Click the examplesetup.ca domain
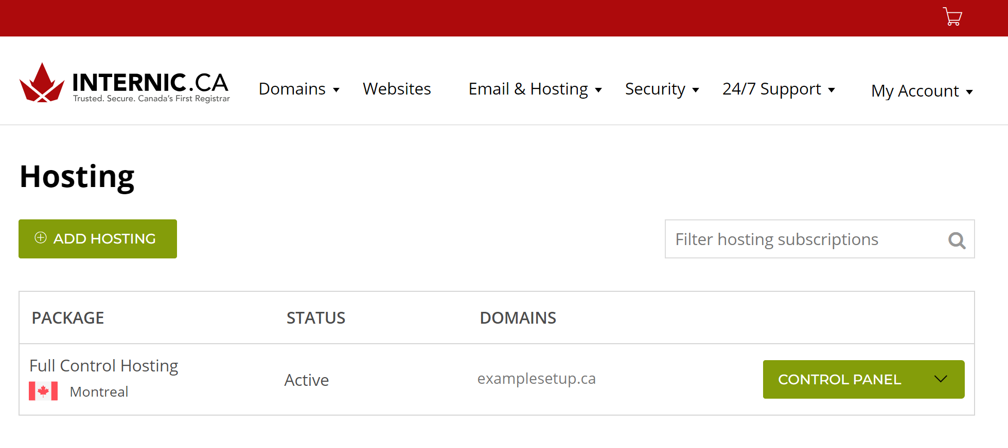 point(536,379)
